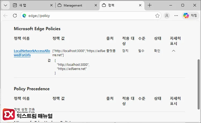This screenshot has height=123, width=201.
Task: Minimize the Edge window
Action: (171, 5)
